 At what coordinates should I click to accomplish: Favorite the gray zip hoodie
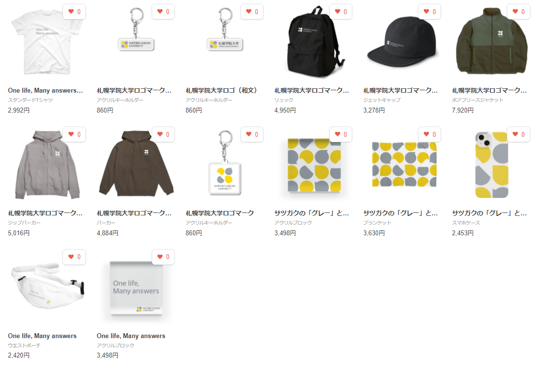[74, 134]
